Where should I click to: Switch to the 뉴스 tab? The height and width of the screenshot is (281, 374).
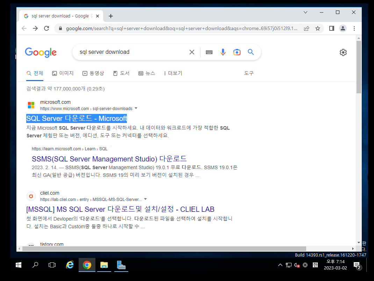point(147,73)
